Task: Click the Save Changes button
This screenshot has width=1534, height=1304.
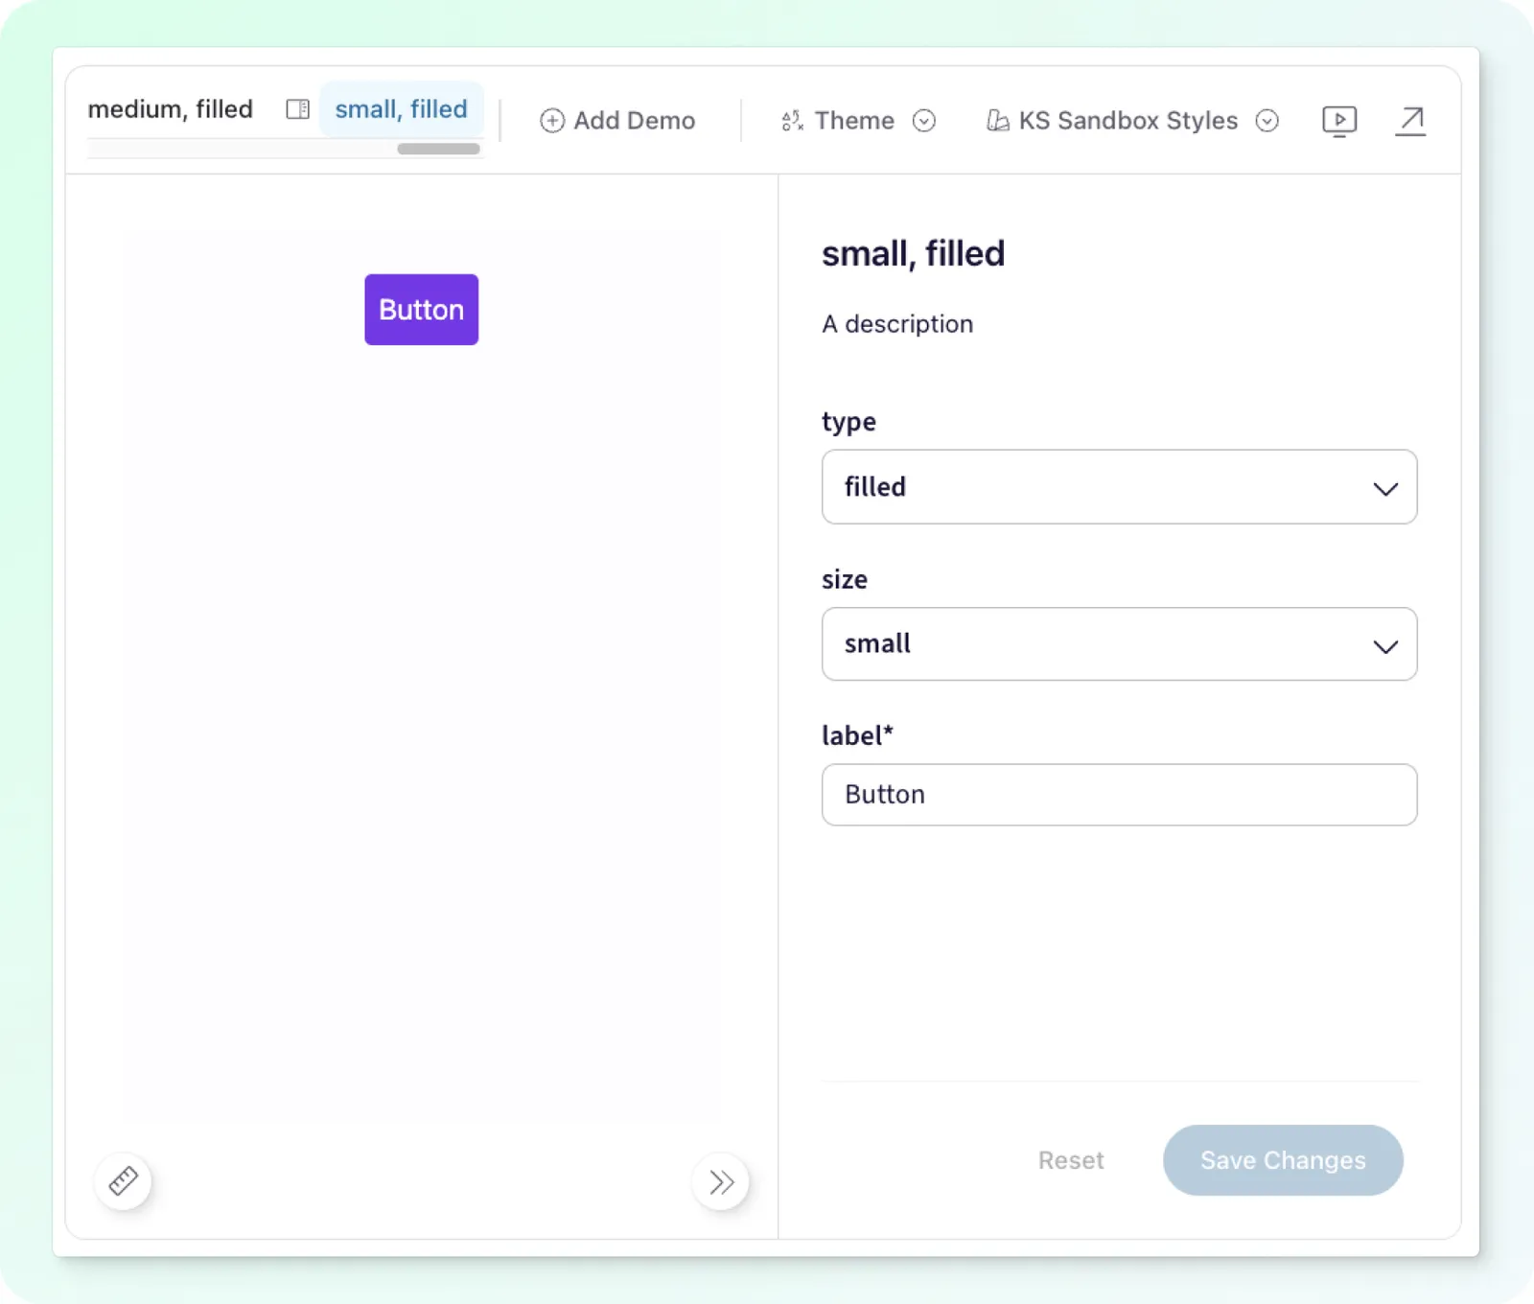Action: click(1283, 1160)
